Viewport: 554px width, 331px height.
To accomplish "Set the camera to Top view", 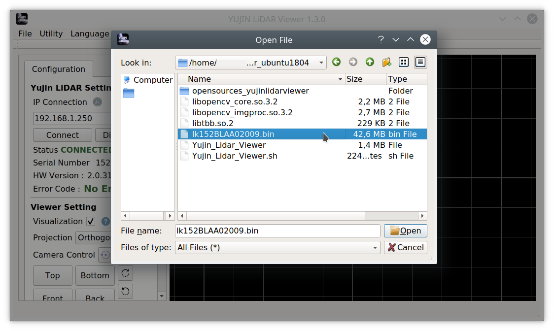I will click(53, 275).
